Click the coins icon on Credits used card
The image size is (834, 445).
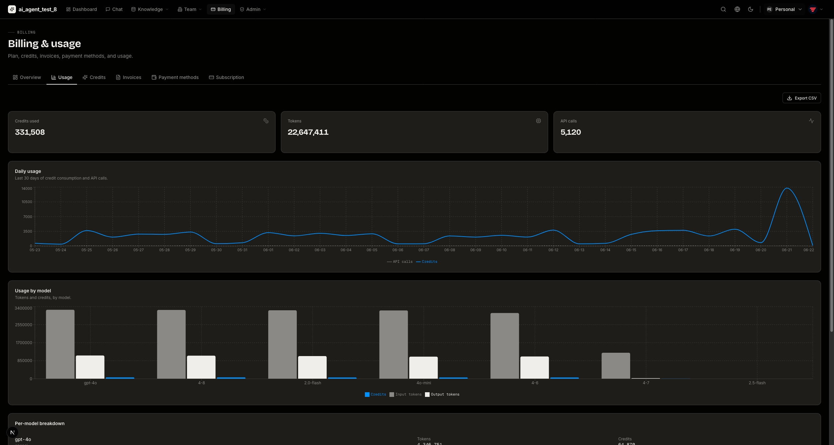[x=266, y=121]
